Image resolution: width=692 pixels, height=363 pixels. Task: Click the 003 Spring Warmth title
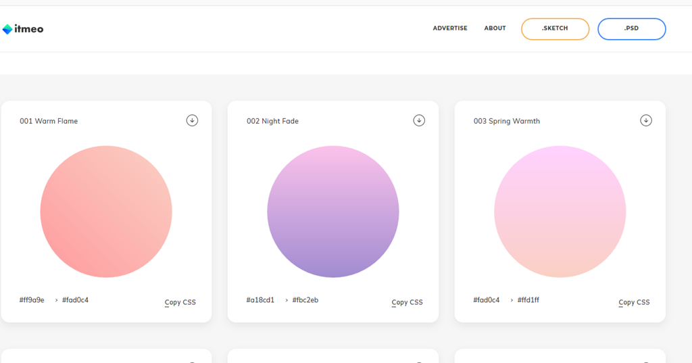click(x=507, y=121)
